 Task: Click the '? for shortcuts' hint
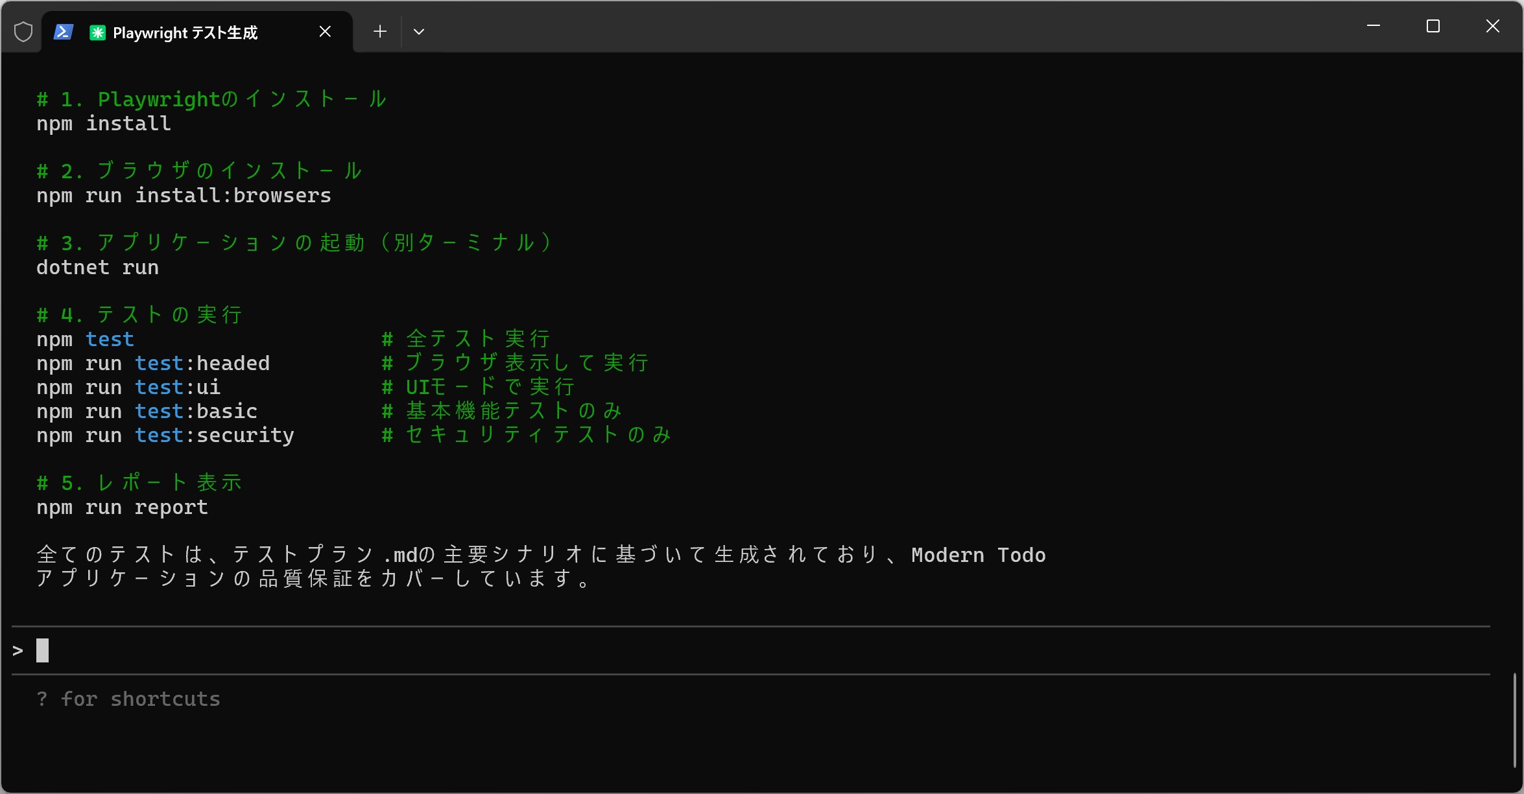[x=128, y=699]
